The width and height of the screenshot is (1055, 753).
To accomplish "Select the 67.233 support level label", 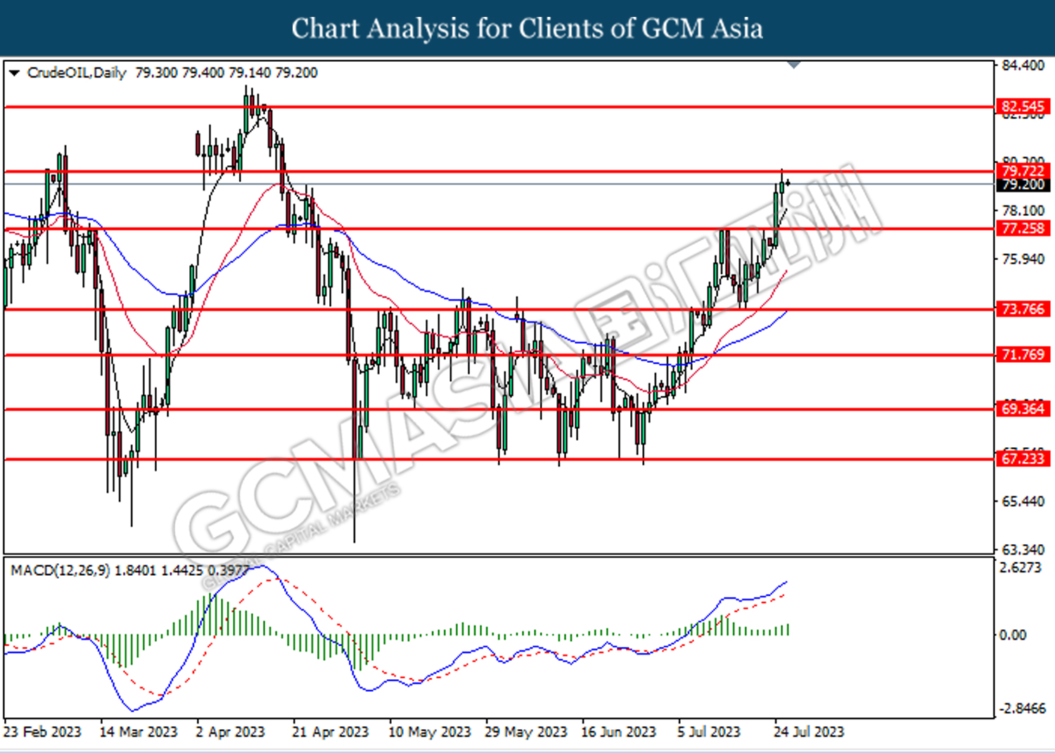I will pyautogui.click(x=1023, y=459).
